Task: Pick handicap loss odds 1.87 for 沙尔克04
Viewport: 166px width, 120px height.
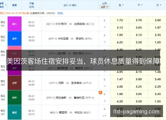Action: tap(158, 28)
